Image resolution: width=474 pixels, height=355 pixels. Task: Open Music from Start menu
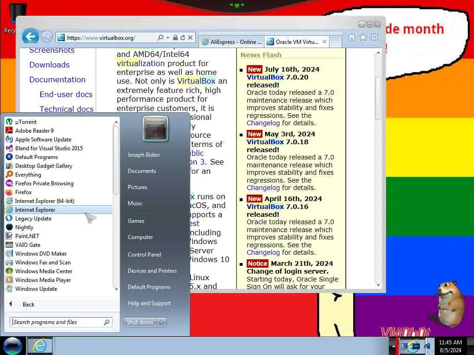pos(135,203)
